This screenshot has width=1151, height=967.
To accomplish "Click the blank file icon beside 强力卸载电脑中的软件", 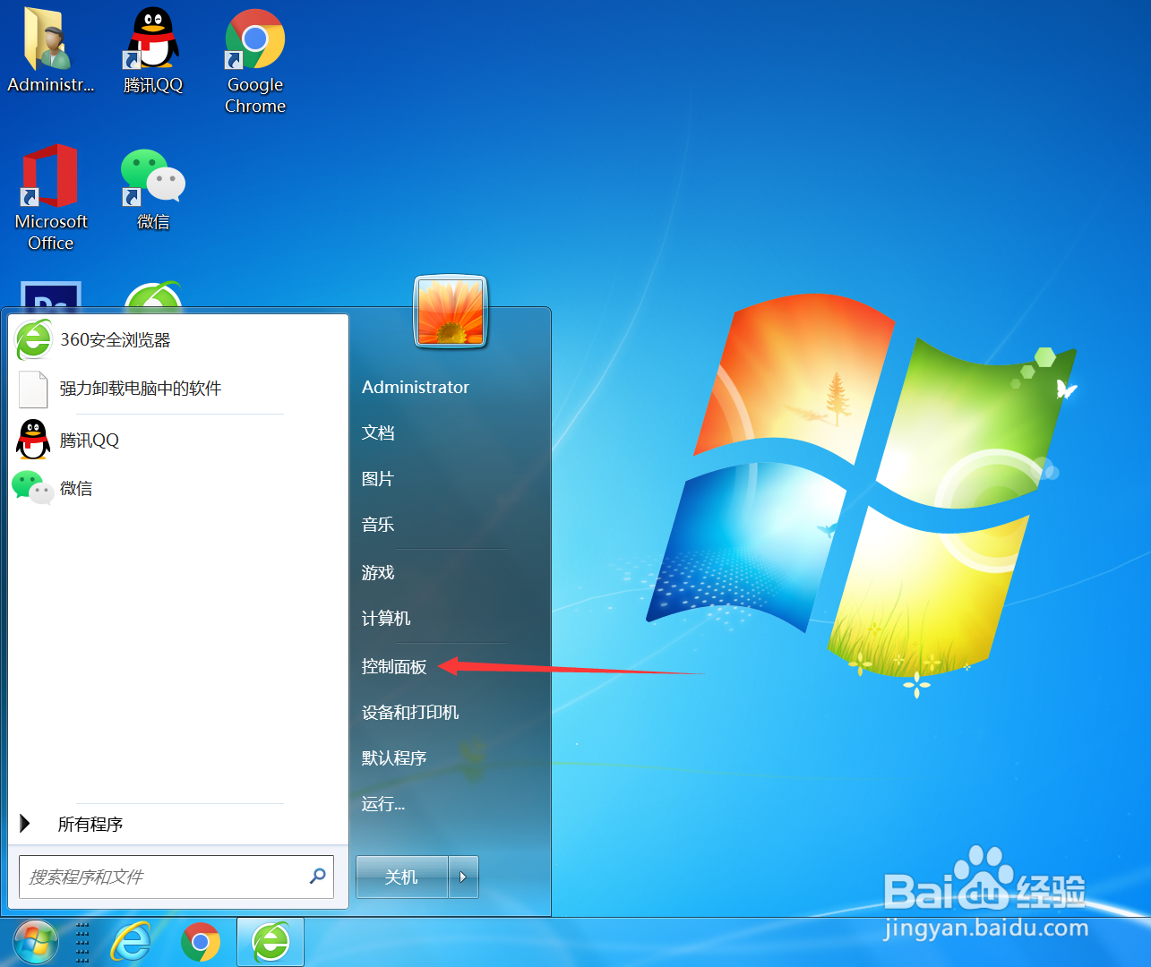I will 33,389.
